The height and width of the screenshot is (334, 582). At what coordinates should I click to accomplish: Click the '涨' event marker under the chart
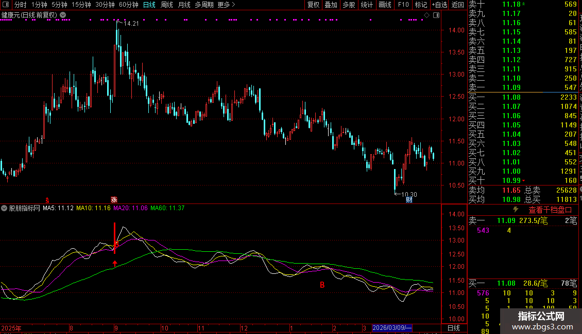(x=114, y=199)
